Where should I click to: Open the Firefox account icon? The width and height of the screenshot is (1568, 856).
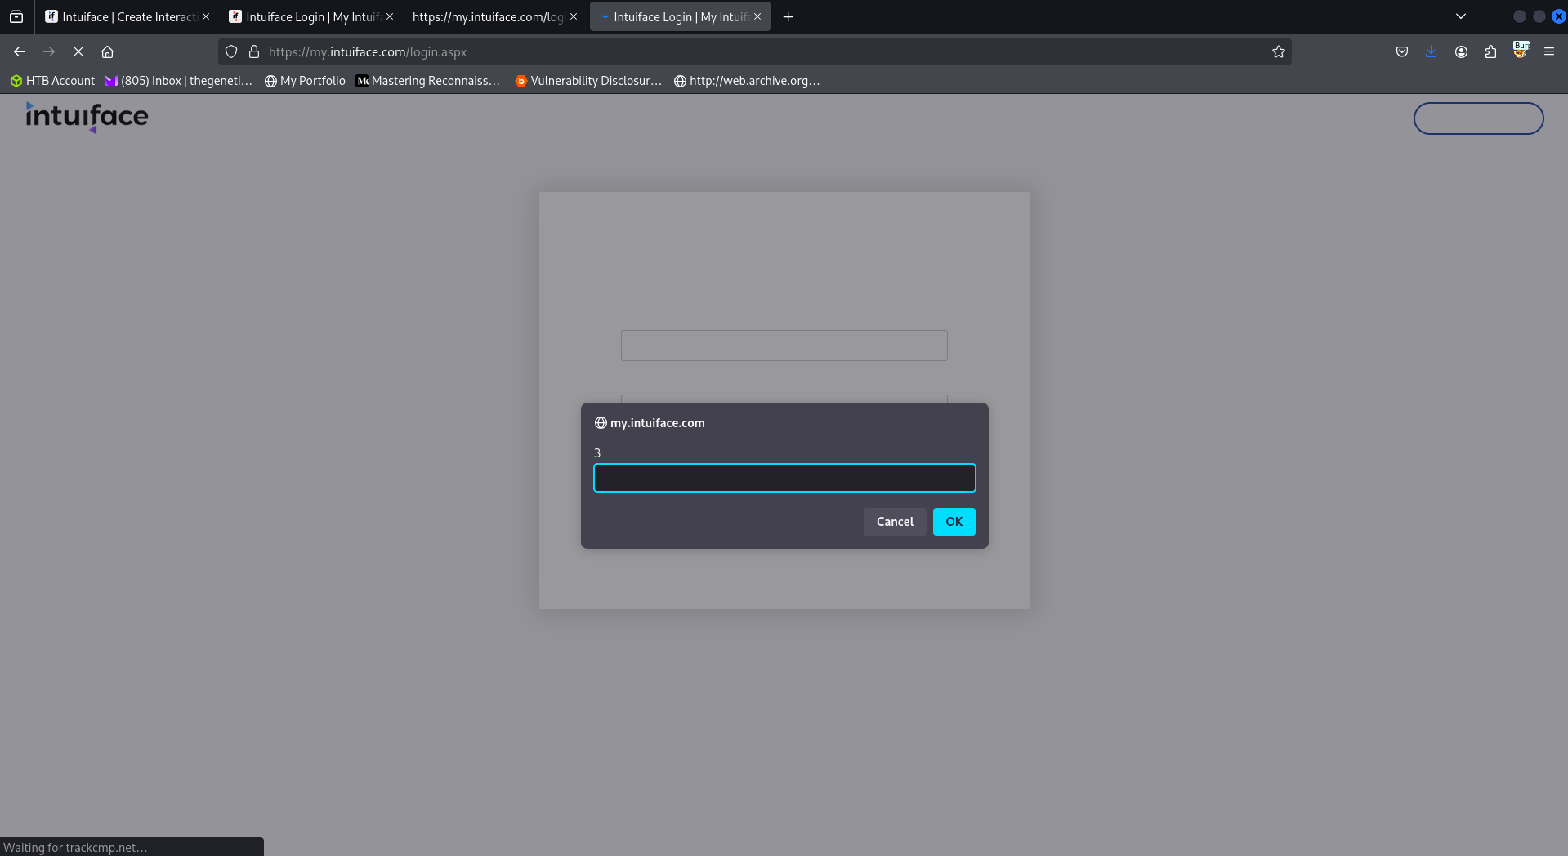(x=1461, y=51)
